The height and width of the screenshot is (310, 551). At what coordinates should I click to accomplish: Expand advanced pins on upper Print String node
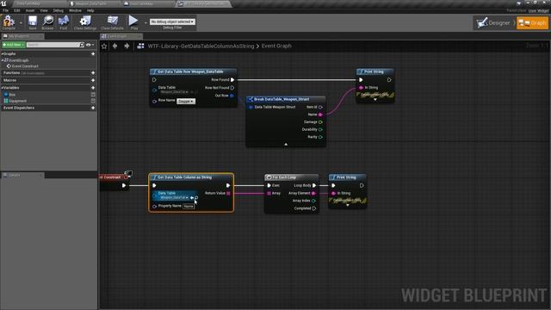pyautogui.click(x=375, y=100)
